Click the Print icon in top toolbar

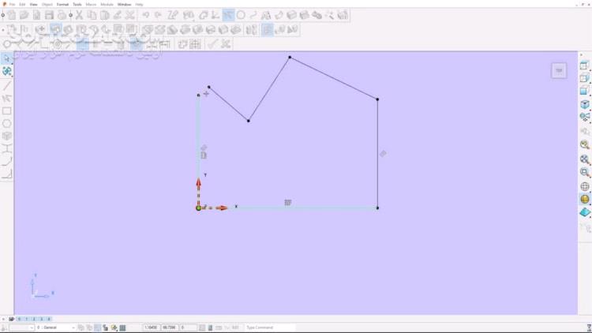tap(62, 15)
